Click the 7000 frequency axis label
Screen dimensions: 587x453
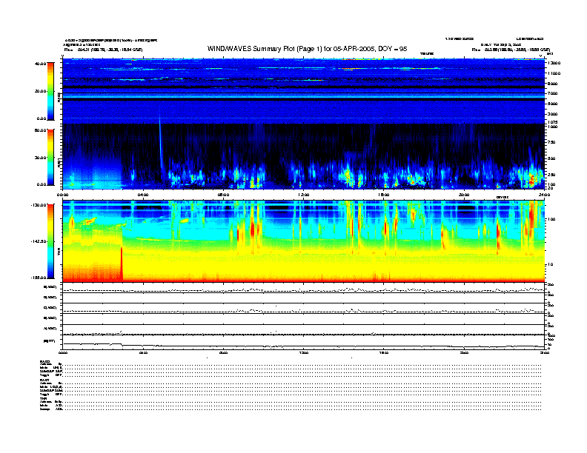click(553, 93)
